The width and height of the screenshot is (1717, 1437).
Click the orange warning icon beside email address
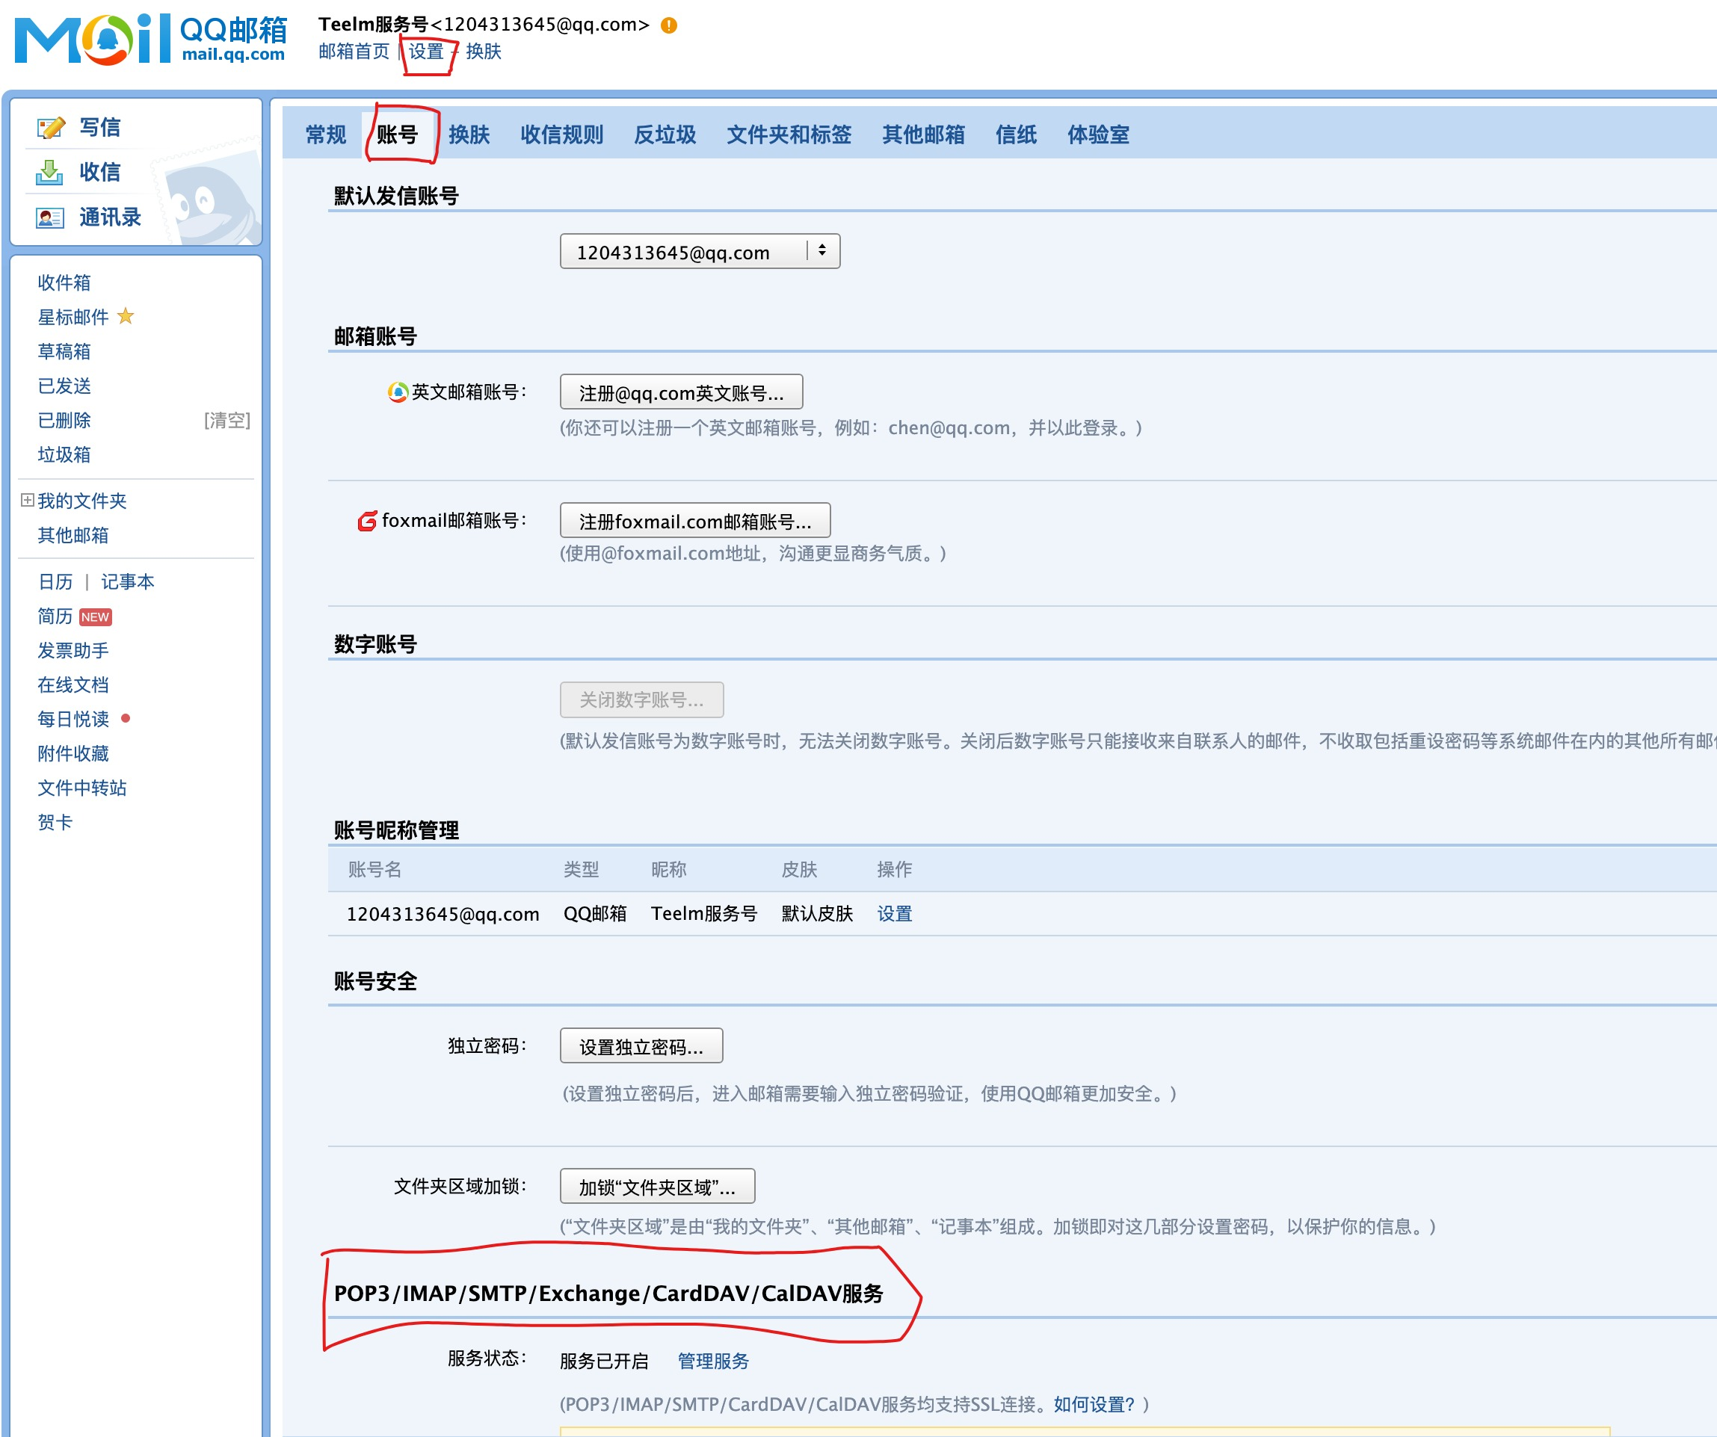point(669,25)
